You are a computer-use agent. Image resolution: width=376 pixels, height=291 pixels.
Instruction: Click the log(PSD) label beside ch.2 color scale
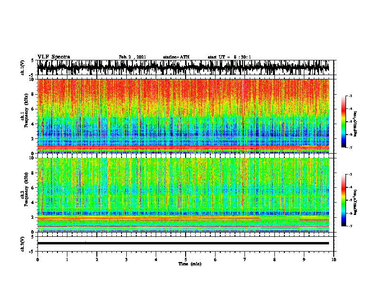[x=355, y=203]
